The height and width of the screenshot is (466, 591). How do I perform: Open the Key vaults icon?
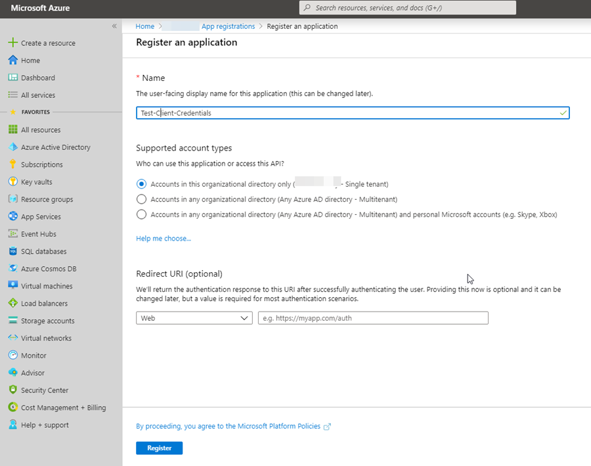[13, 181]
